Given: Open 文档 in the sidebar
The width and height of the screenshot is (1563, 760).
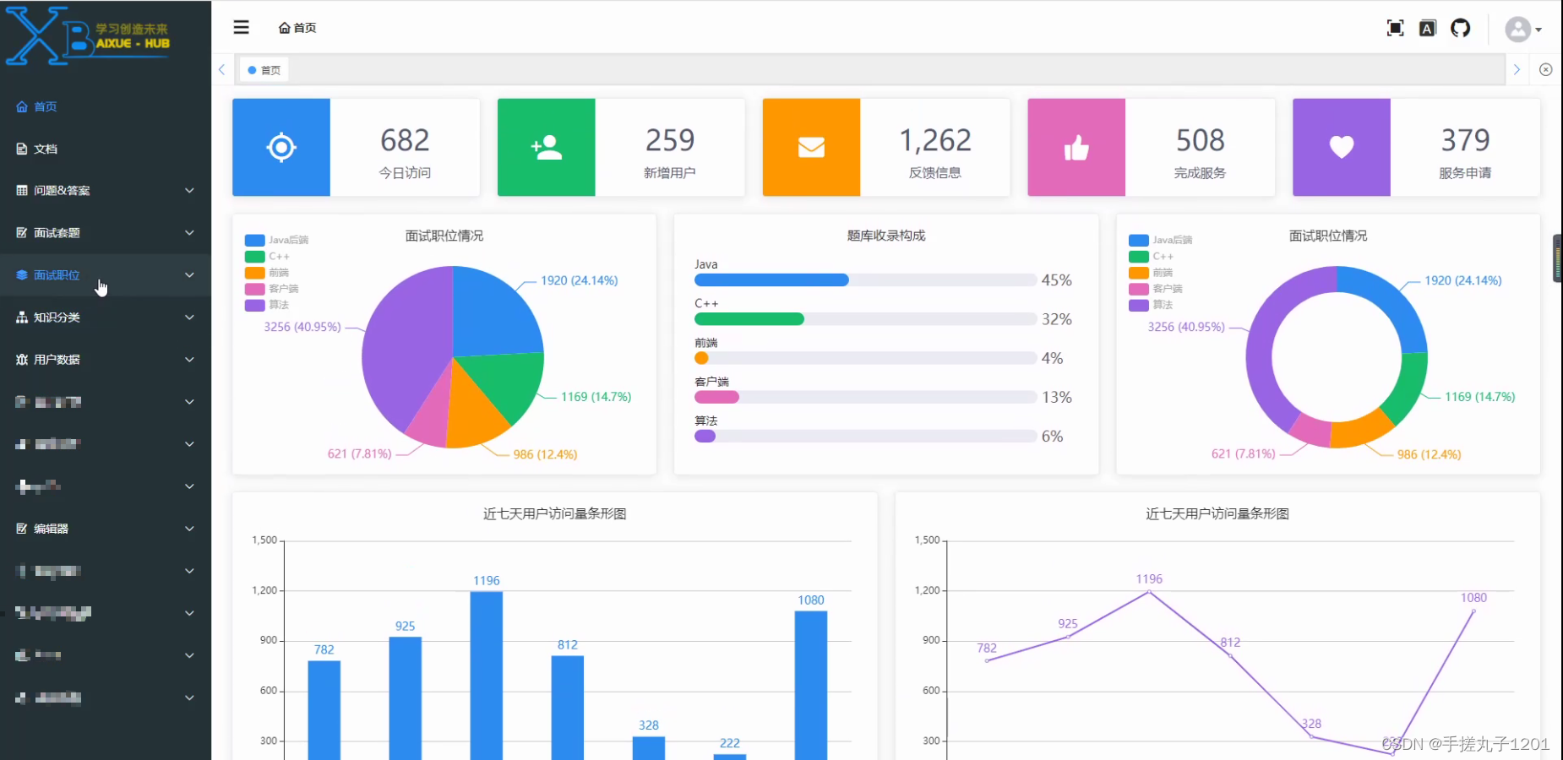Looking at the screenshot, I should coord(106,149).
